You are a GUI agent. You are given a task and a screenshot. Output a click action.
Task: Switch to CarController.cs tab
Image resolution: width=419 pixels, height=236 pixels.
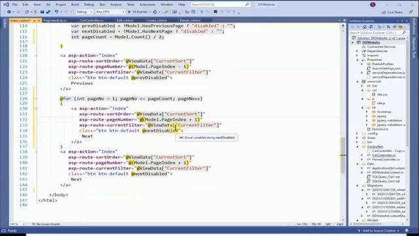coord(92,20)
